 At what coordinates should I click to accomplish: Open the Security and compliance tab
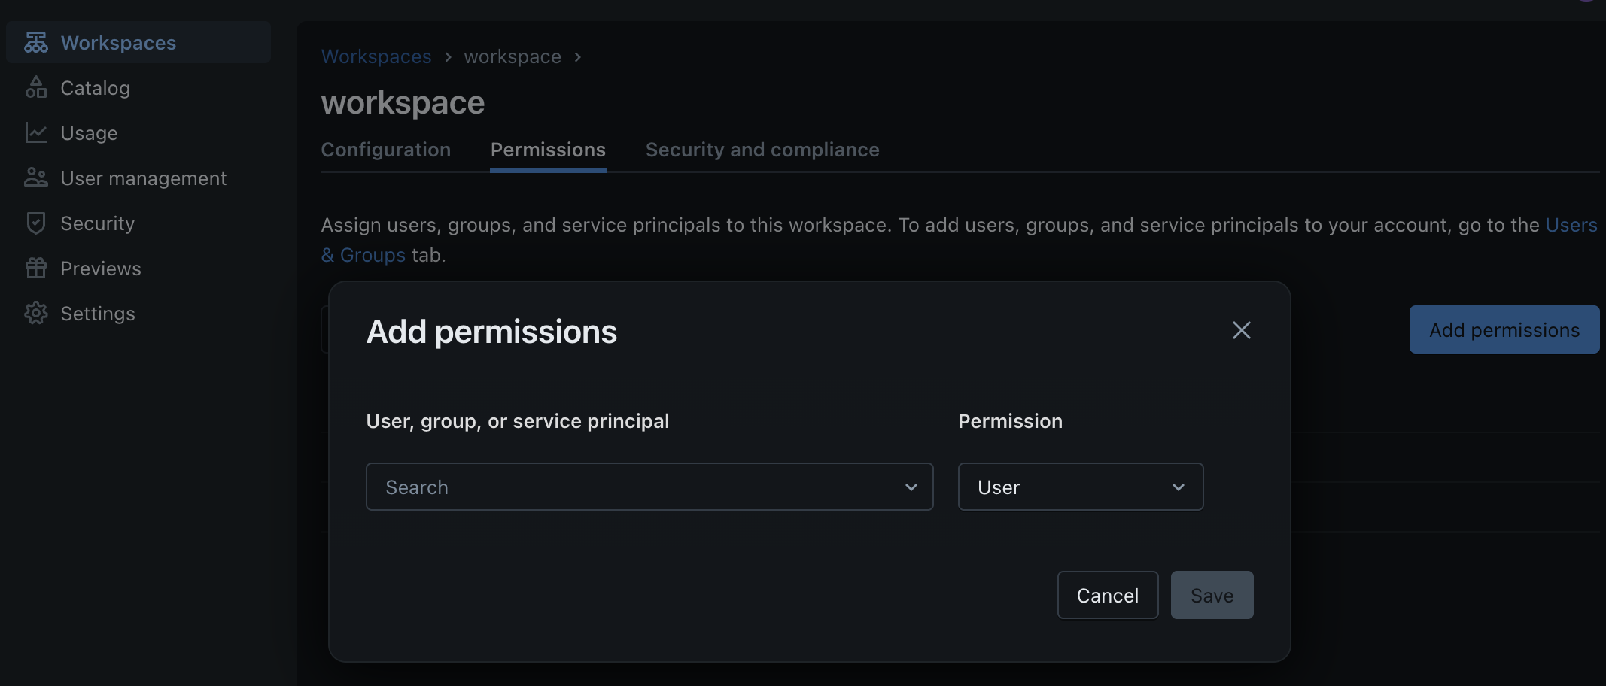762,150
